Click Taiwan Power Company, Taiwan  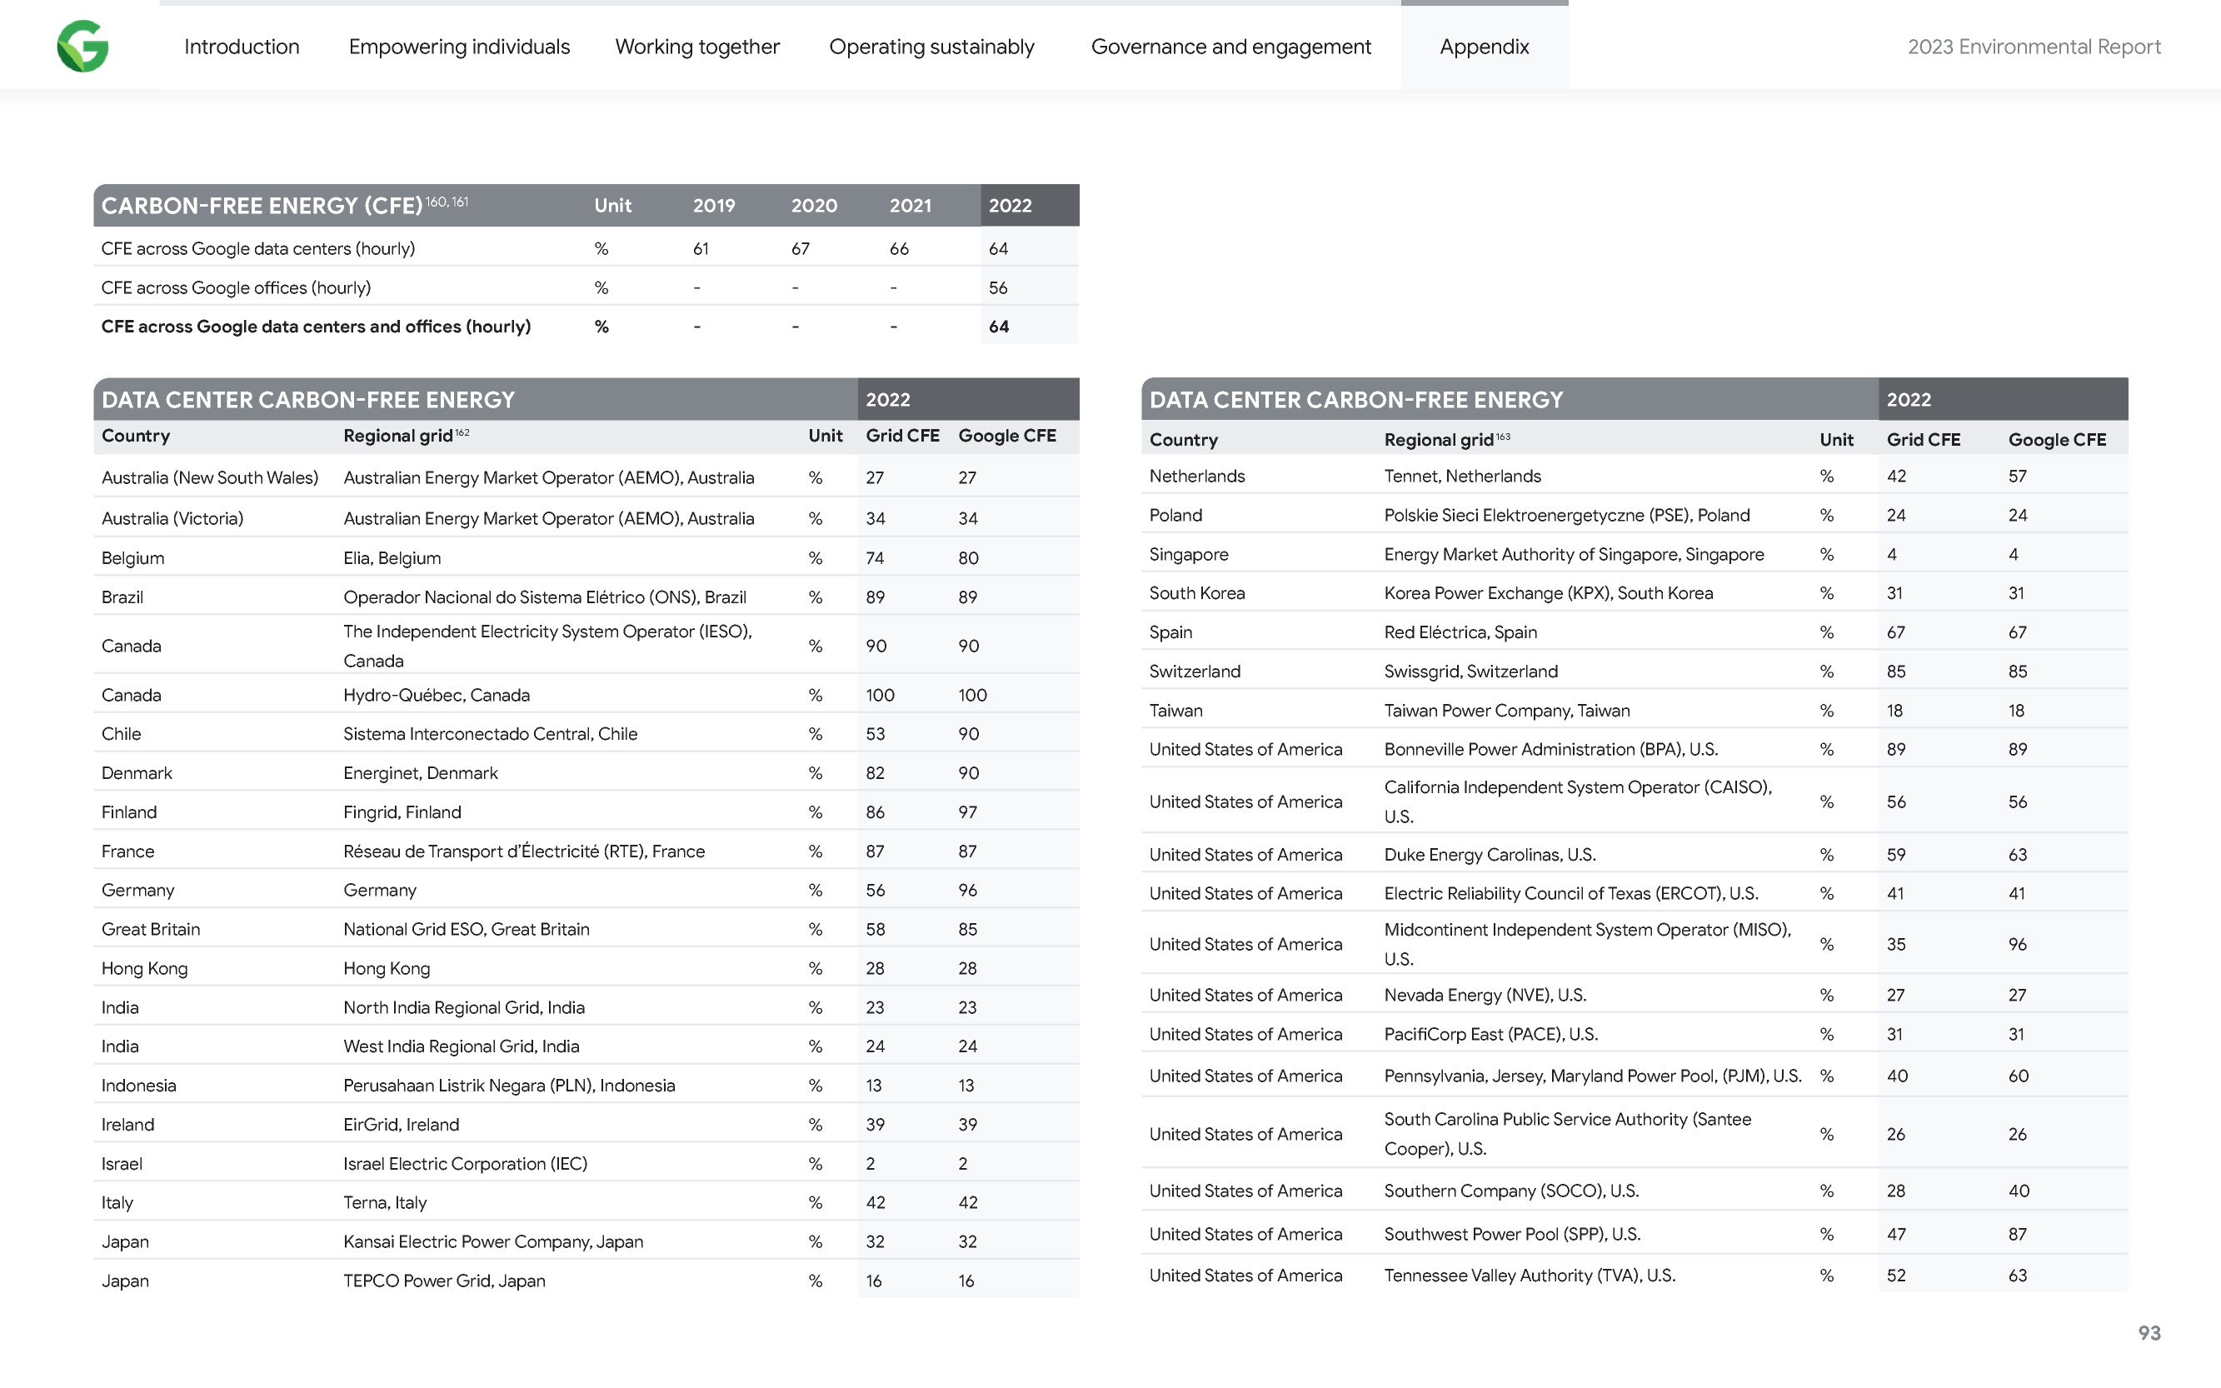pos(1507,711)
